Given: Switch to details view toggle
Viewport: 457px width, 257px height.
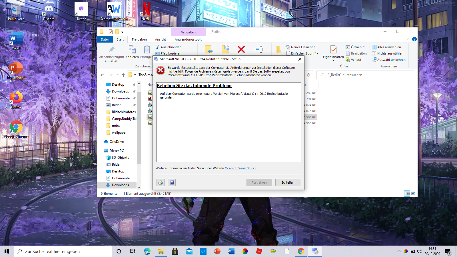Looking at the screenshot, I should [407, 193].
